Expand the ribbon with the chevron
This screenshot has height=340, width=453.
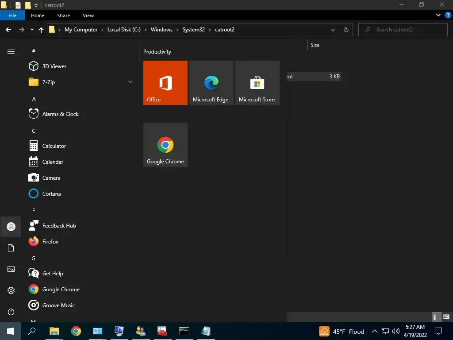point(438,15)
